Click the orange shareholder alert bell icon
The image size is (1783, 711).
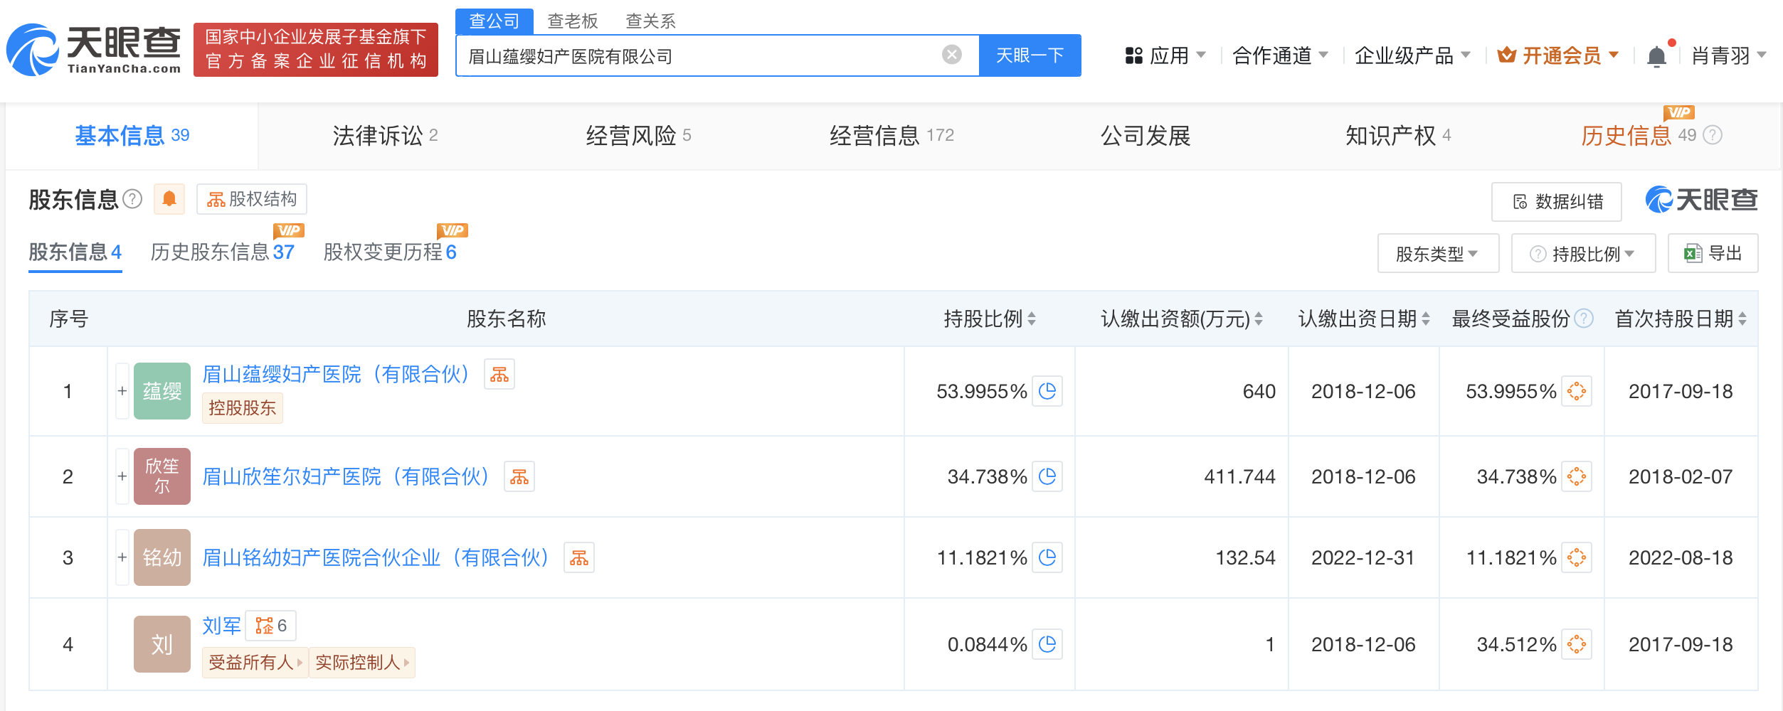[x=169, y=199]
